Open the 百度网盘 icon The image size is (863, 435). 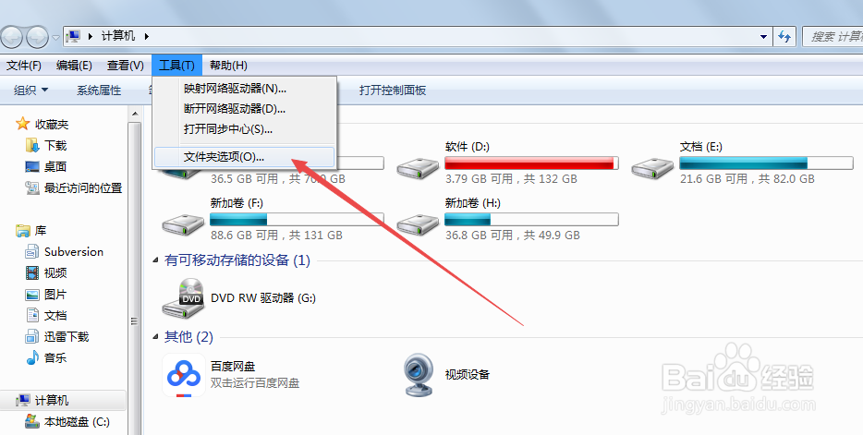point(184,375)
